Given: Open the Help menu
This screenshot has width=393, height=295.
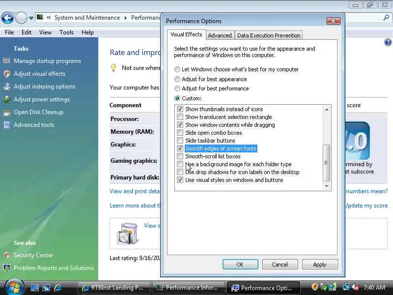Looking at the screenshot, I should (x=87, y=32).
